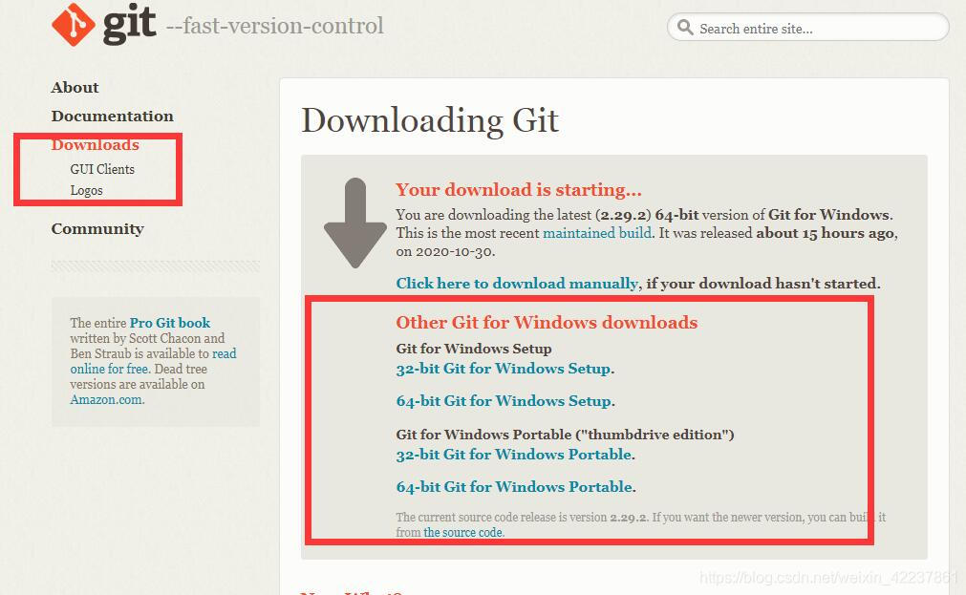Open the Pro Git book link
The width and height of the screenshot is (966, 595).
tap(170, 323)
